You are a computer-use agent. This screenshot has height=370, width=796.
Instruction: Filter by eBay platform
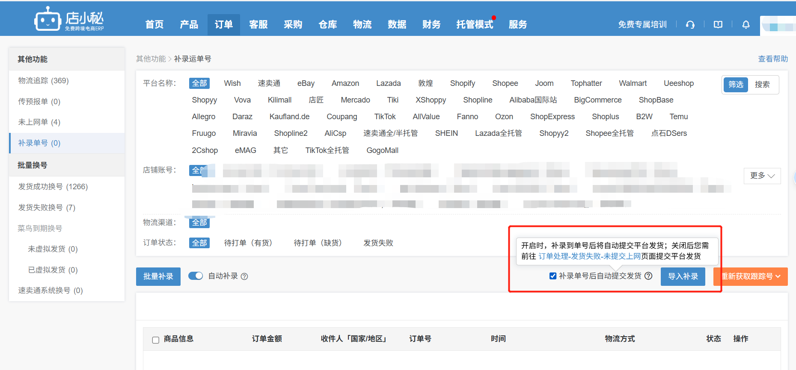coord(306,83)
